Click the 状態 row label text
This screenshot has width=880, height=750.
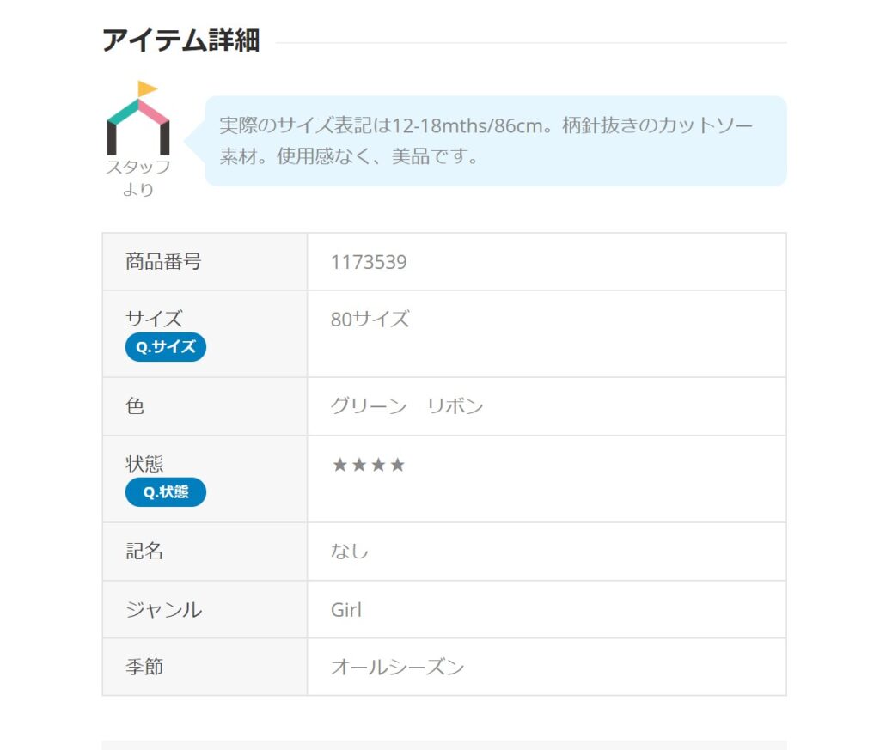click(x=144, y=464)
